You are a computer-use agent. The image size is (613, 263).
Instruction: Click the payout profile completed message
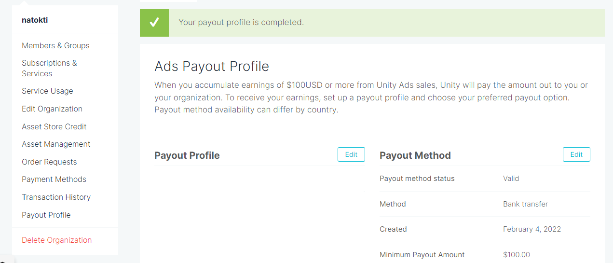pyautogui.click(x=241, y=22)
